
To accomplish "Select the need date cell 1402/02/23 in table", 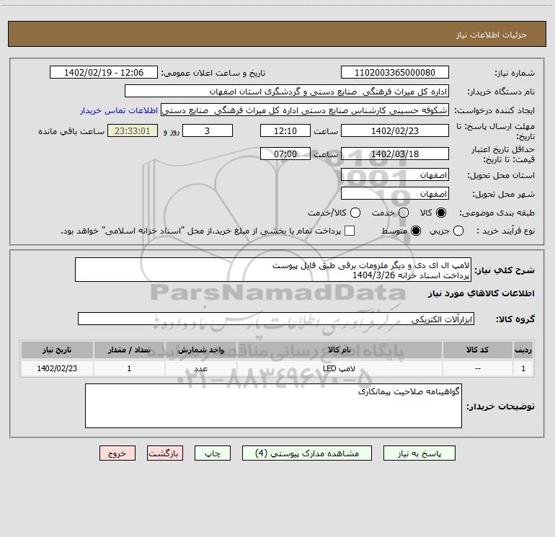I will coord(57,368).
